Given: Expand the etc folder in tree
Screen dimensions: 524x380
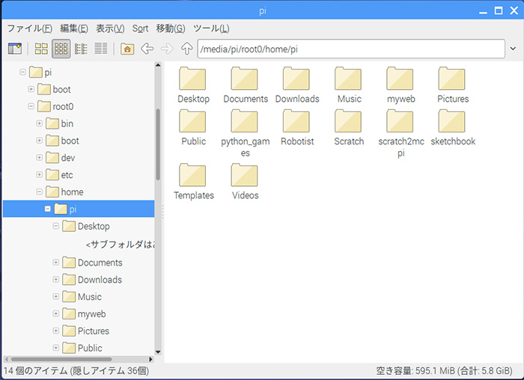Looking at the screenshot, I should pos(40,175).
